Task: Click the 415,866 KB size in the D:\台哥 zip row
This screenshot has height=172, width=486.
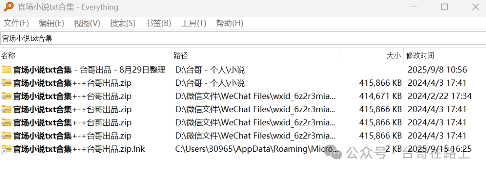Action: 380,83
